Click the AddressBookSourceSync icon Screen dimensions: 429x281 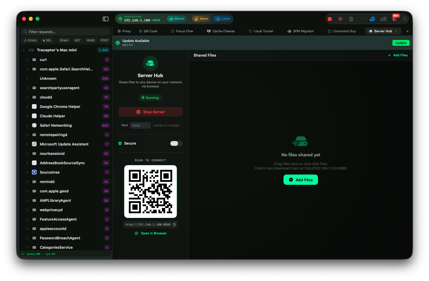click(34, 163)
